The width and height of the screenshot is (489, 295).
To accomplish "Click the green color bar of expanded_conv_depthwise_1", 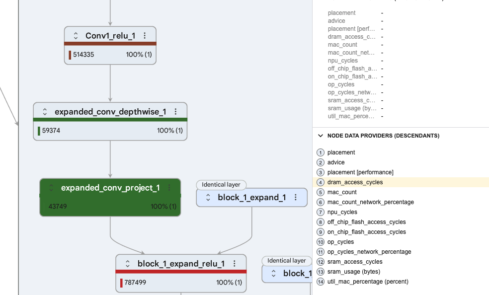I will [x=110, y=120].
